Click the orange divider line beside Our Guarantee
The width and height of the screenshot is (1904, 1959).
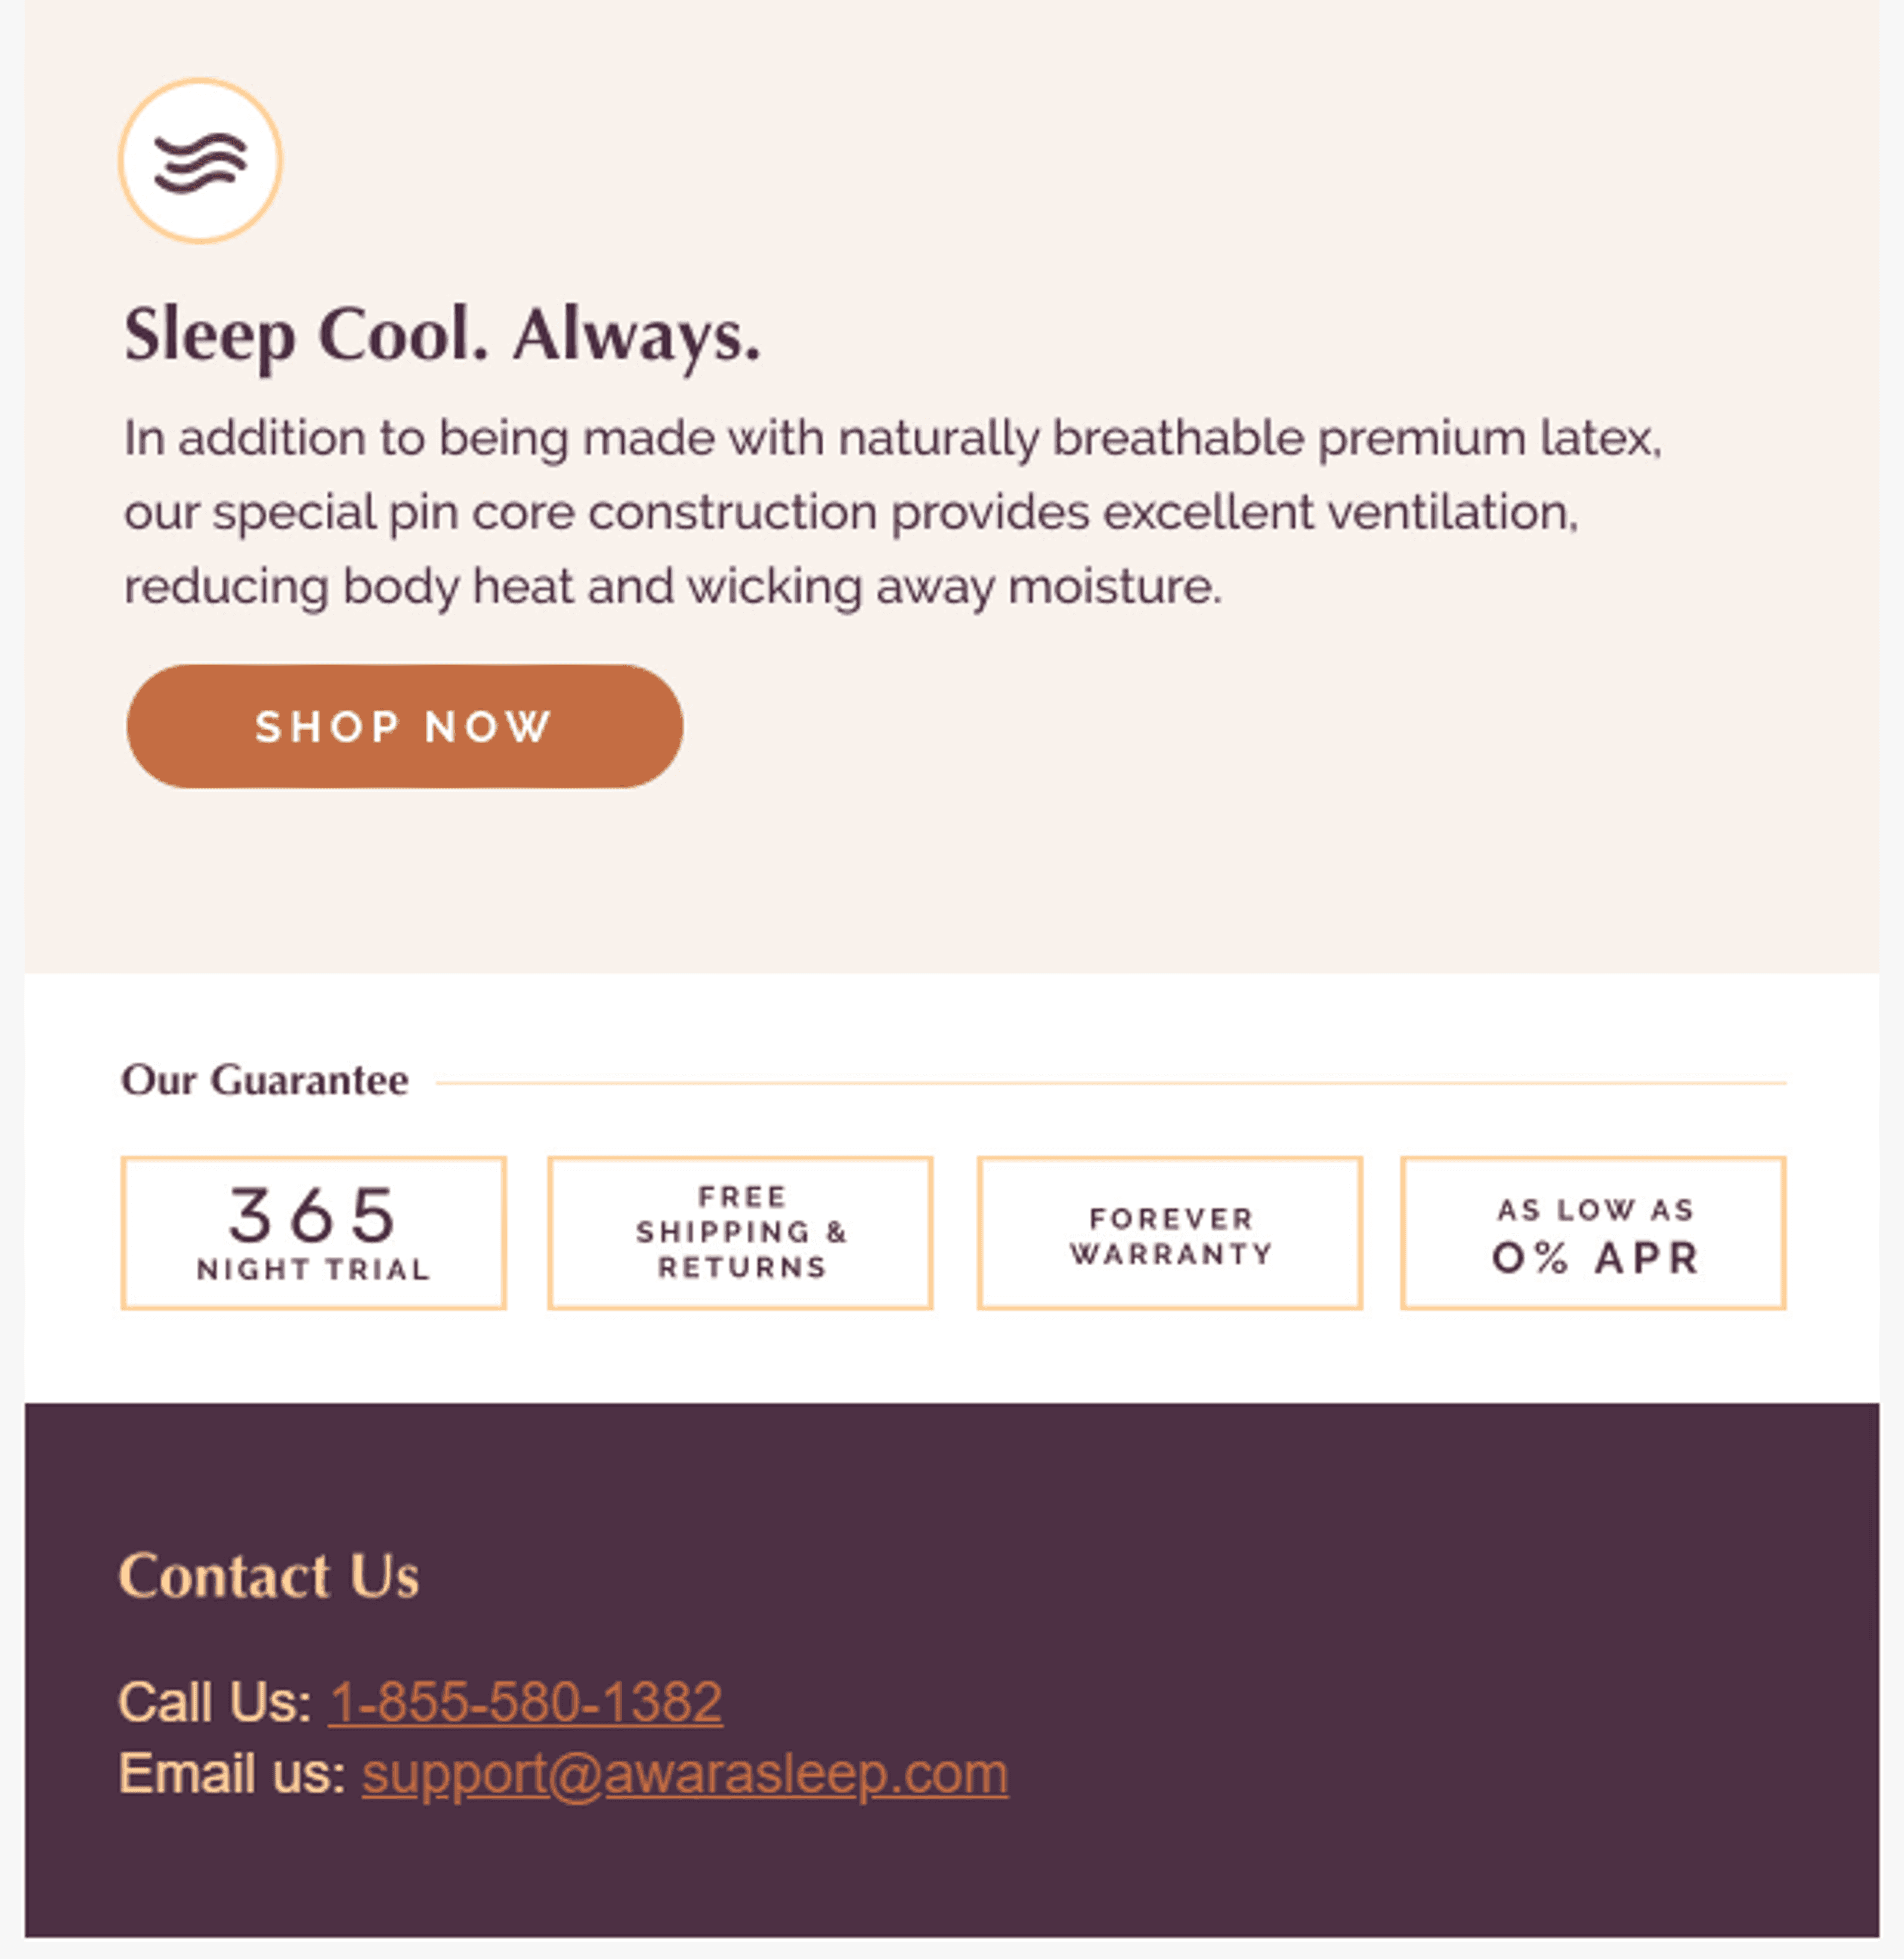pyautogui.click(x=1111, y=1083)
